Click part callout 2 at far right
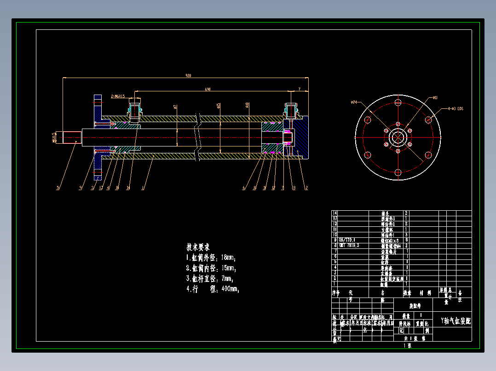496x371 pixels. point(306,188)
